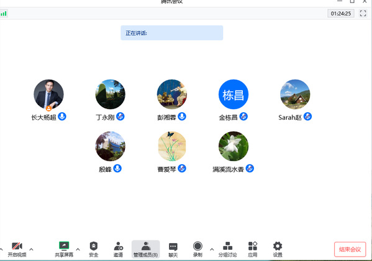This screenshot has height=261, width=372.
Task: Open 分组讨论 breakout rooms icon
Action: point(227,249)
